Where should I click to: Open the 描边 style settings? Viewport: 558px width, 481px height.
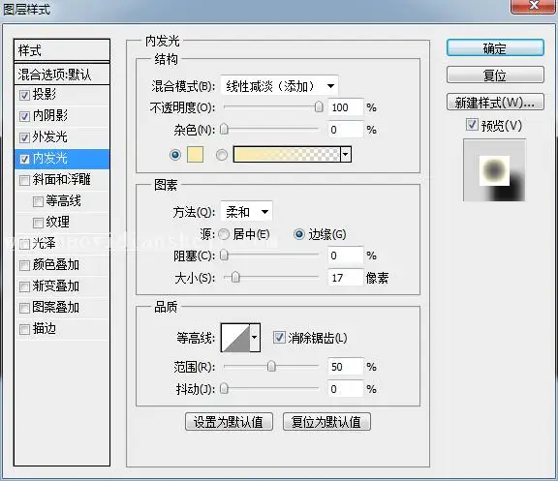pyautogui.click(x=45, y=328)
